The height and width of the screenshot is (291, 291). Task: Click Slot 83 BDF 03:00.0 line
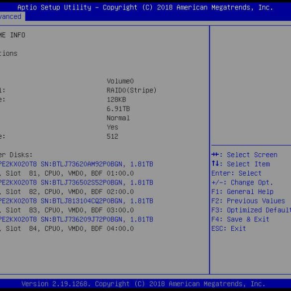pyautogui.click(x=67, y=210)
